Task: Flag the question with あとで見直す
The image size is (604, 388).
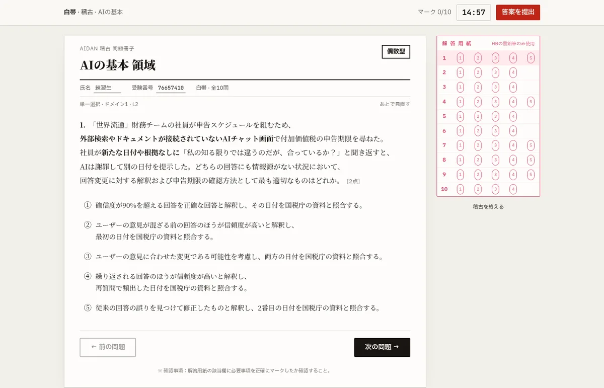Action: point(395,104)
